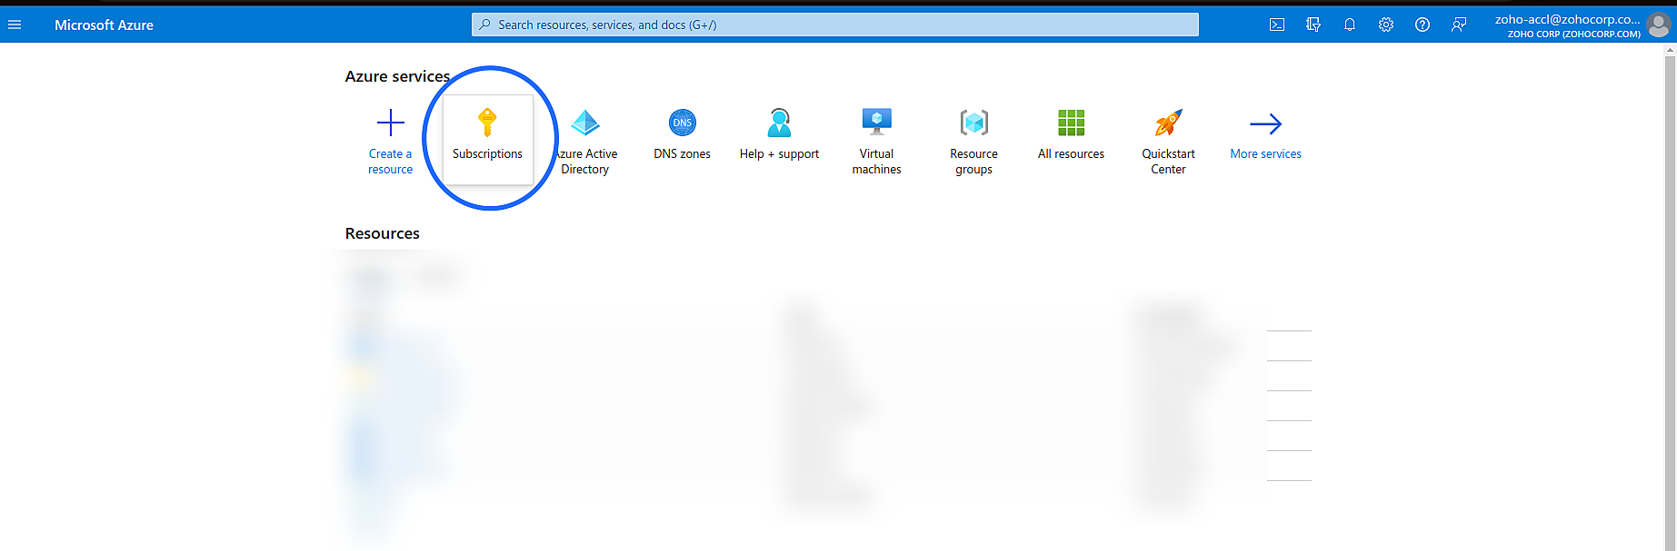The width and height of the screenshot is (1677, 551).
Task: Open Resource groups service
Action: (973, 123)
